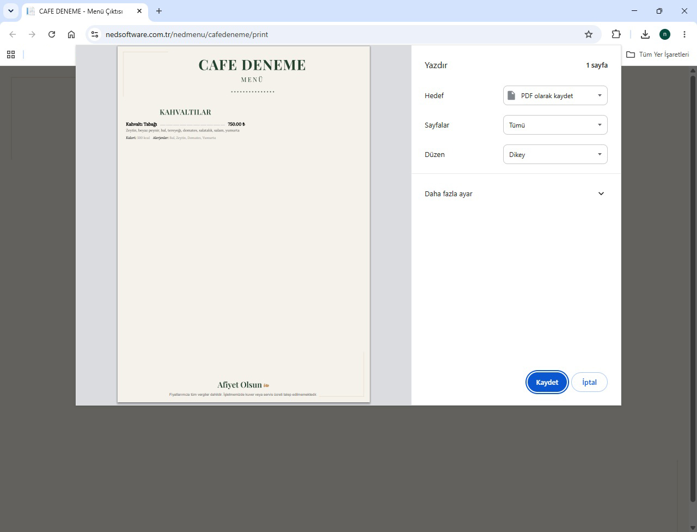Click the page vertical scrollbar
Image resolution: width=697 pixels, height=532 pixels.
click(x=693, y=289)
